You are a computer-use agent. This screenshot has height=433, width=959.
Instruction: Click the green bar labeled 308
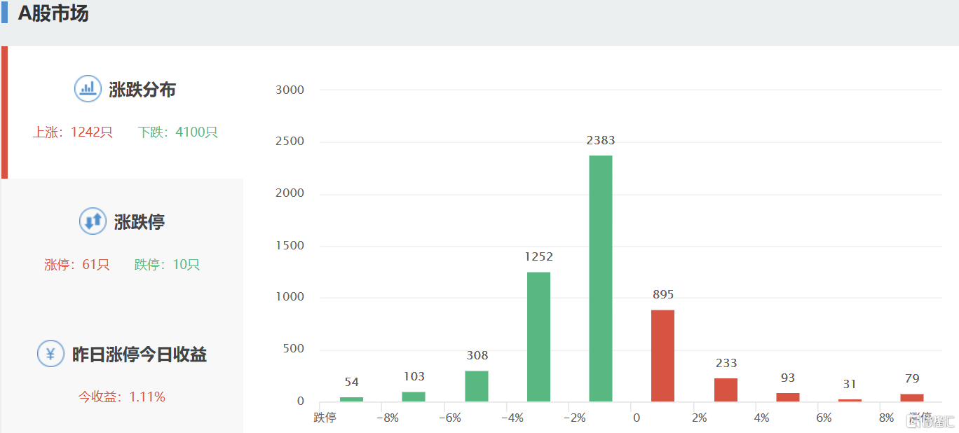pyautogui.click(x=476, y=386)
